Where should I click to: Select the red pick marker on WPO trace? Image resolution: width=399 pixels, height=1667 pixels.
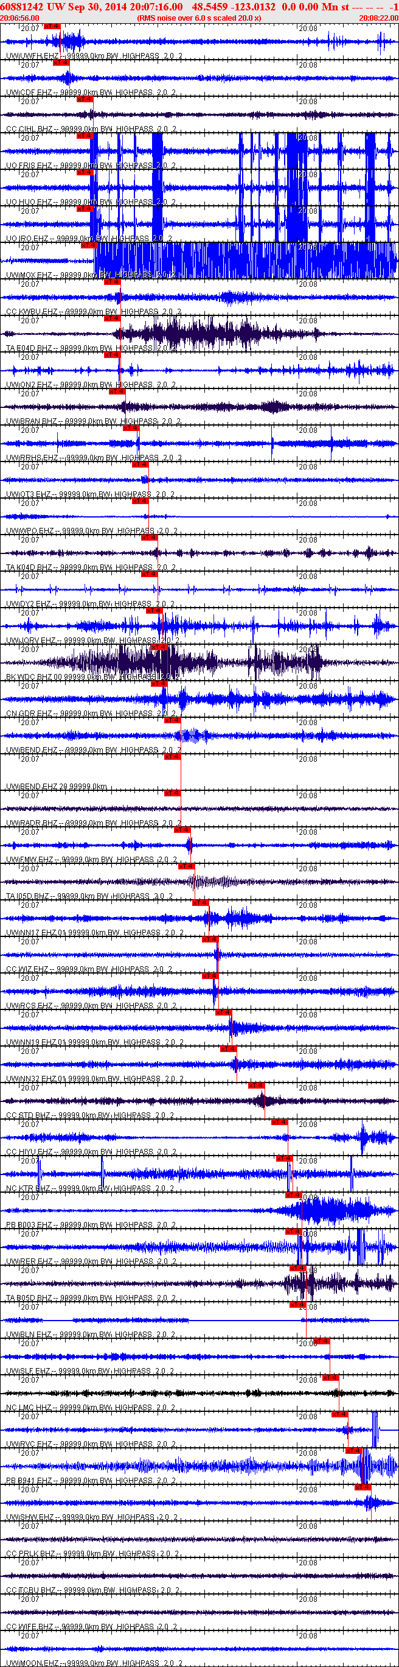[140, 502]
